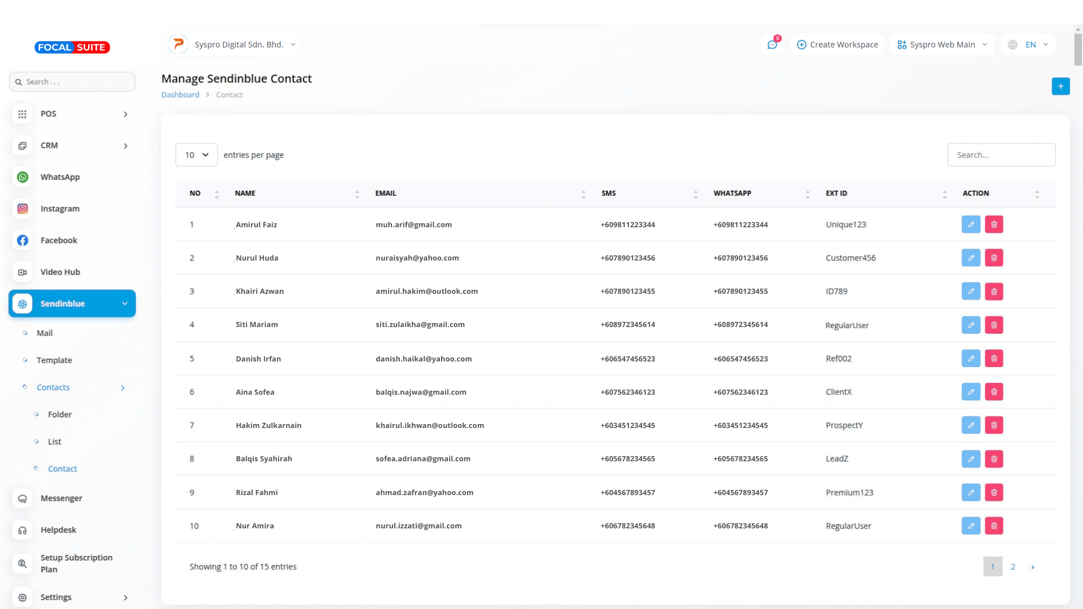Image resolution: width=1083 pixels, height=609 pixels.
Task: Open the chat messages notification icon
Action: (772, 45)
